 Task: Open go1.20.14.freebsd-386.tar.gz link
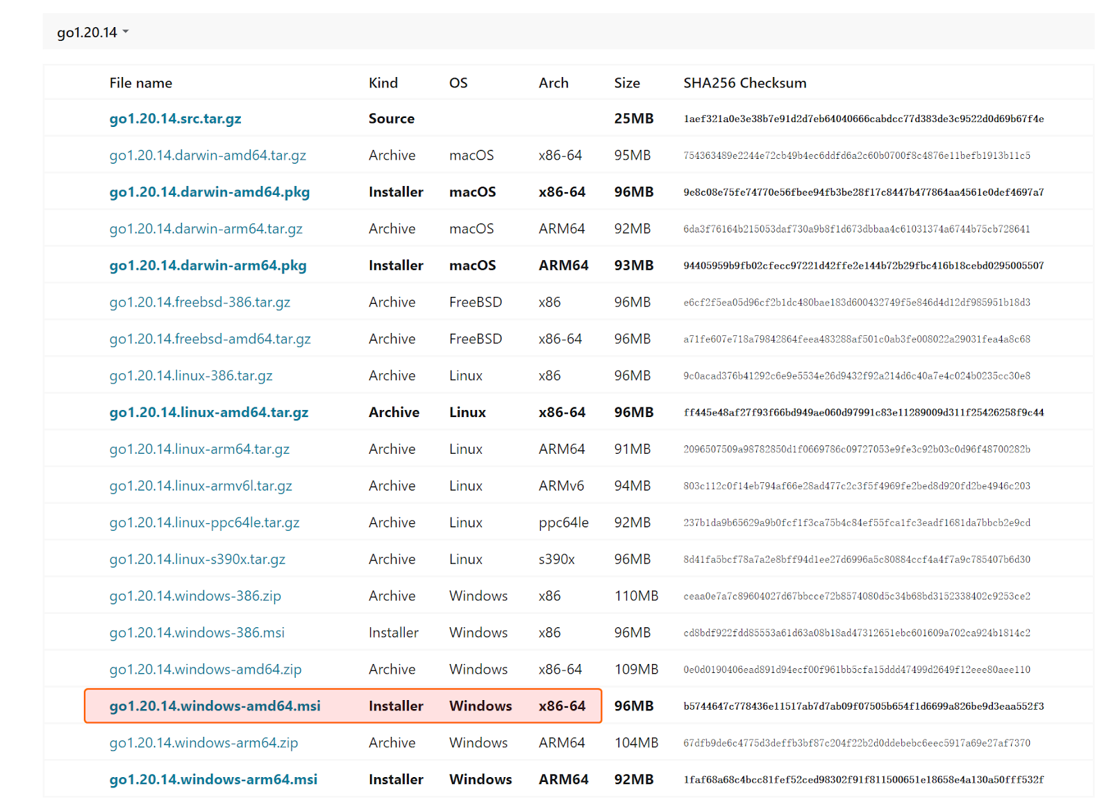199,303
